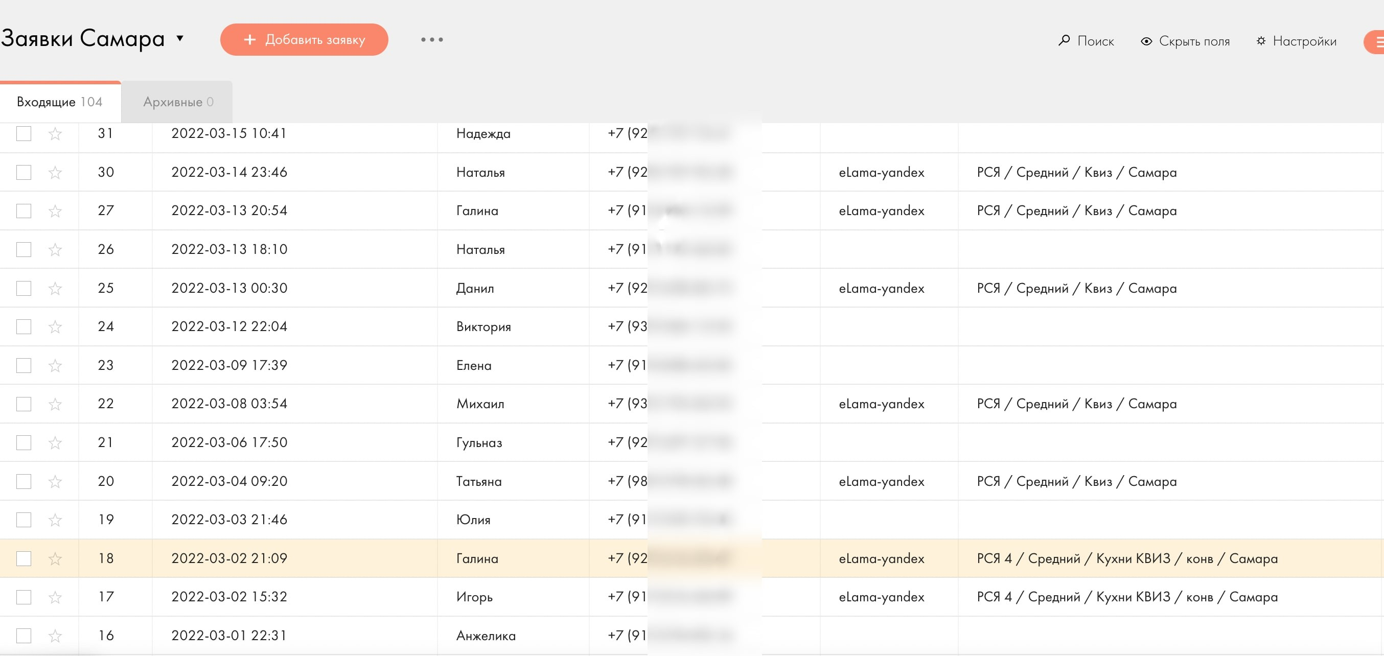Switch to the Архивные 0 tab
Image resolution: width=1384 pixels, height=656 pixels.
(177, 102)
